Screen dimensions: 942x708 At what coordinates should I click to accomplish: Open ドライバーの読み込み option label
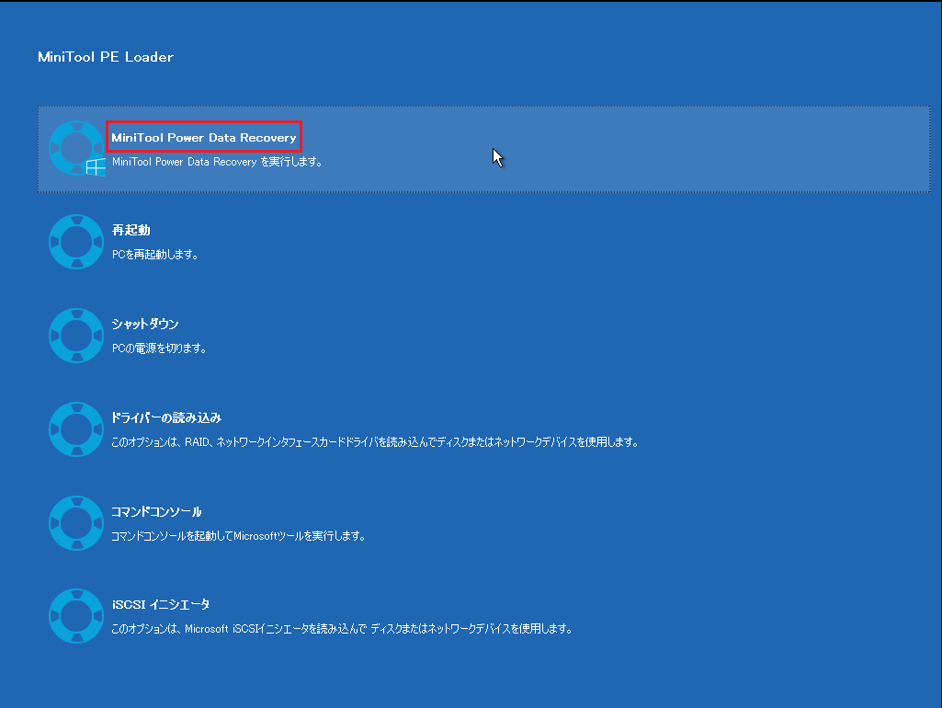[166, 417]
